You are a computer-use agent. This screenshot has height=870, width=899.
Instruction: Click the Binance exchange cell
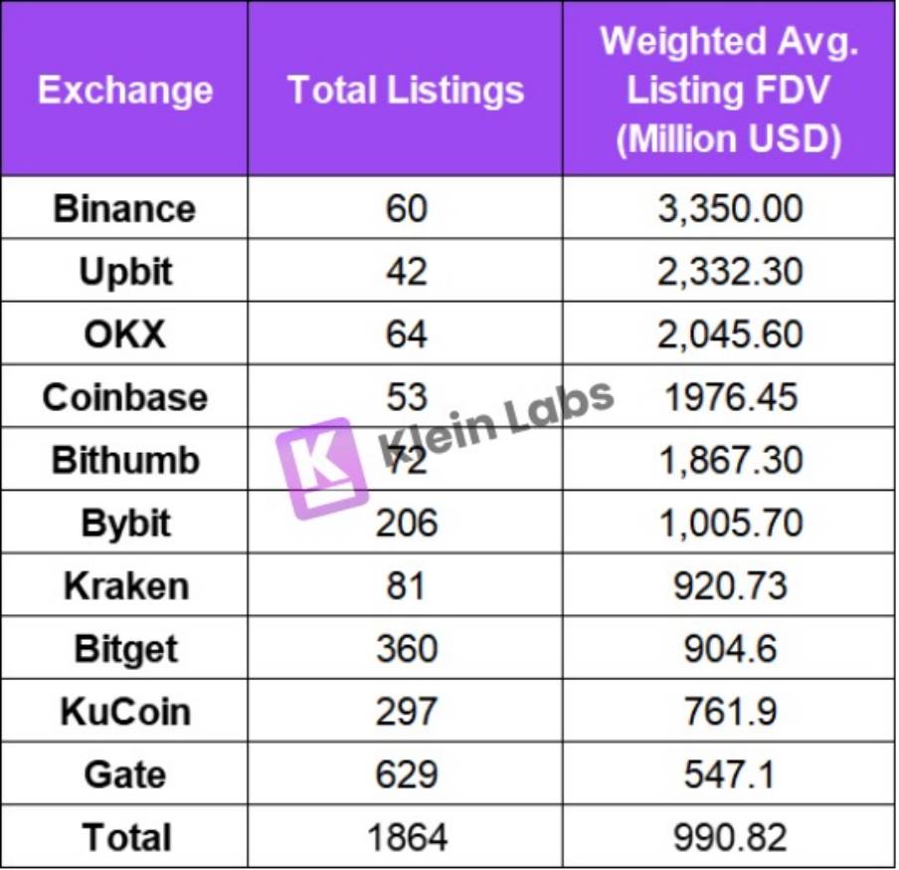125,209
